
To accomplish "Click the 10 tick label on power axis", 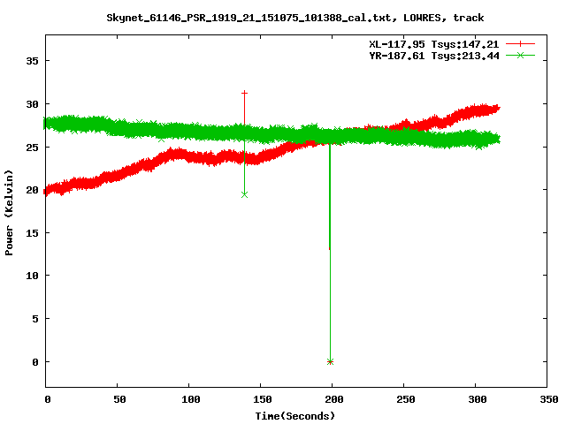I will 32,276.
